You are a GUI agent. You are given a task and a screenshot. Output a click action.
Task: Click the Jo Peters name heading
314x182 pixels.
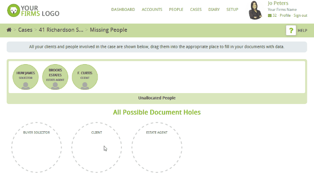[278, 3]
